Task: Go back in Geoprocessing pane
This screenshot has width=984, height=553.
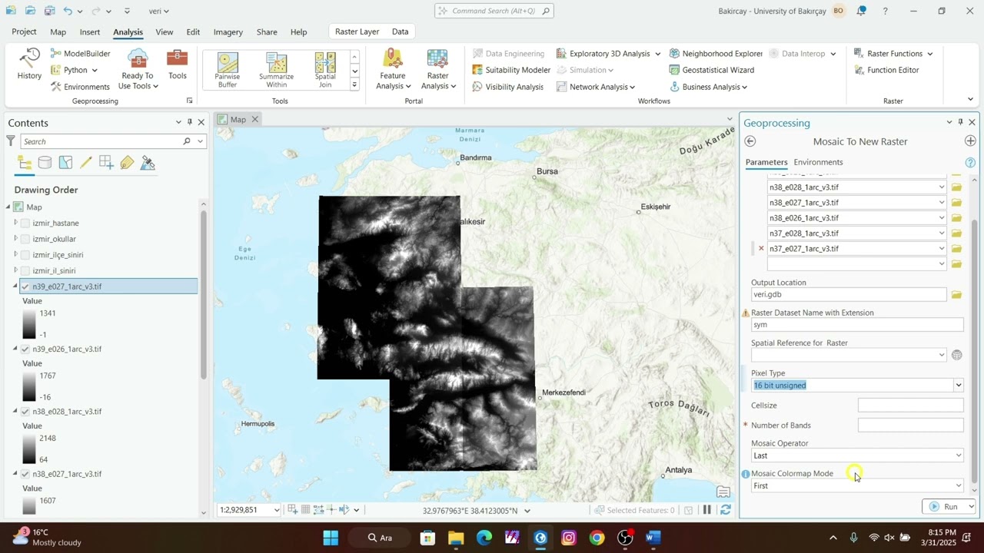Action: [750, 141]
